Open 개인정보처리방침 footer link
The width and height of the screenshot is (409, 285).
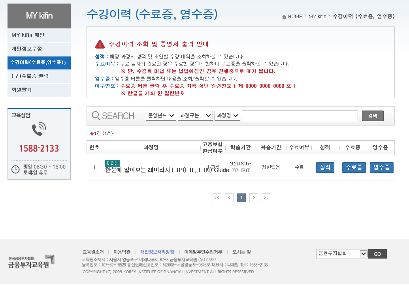pos(157,252)
